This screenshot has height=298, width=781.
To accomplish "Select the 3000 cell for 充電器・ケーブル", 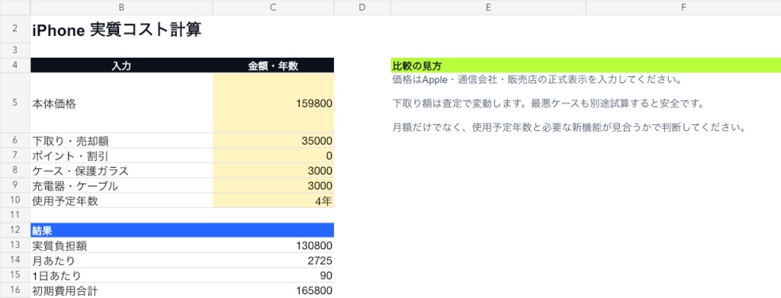I will point(273,185).
